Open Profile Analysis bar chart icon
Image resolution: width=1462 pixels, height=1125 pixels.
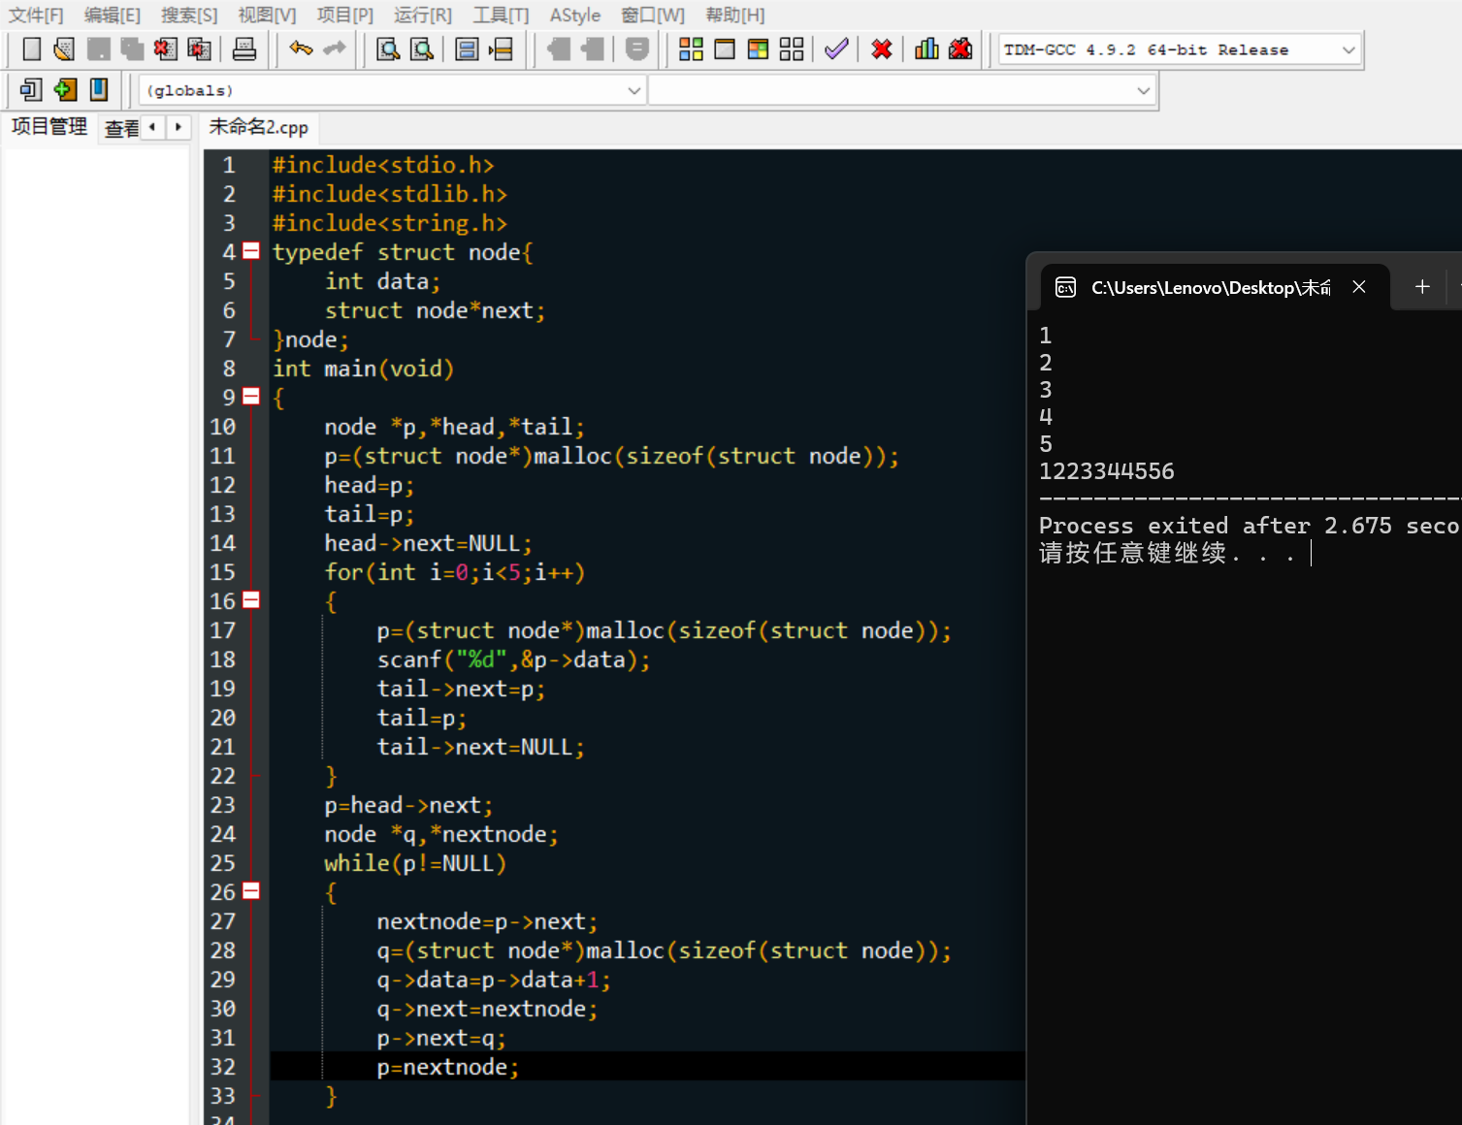tap(926, 49)
